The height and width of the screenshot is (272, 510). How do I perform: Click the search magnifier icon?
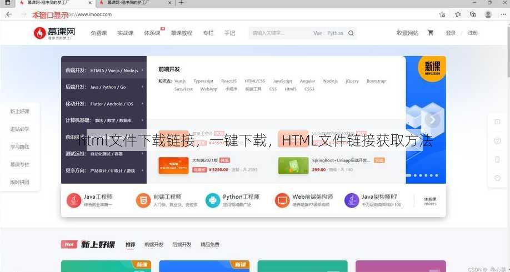pos(351,33)
